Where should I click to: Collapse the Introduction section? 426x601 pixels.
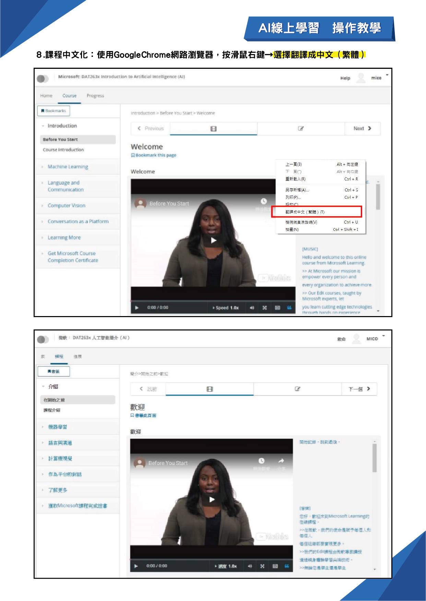click(62, 126)
